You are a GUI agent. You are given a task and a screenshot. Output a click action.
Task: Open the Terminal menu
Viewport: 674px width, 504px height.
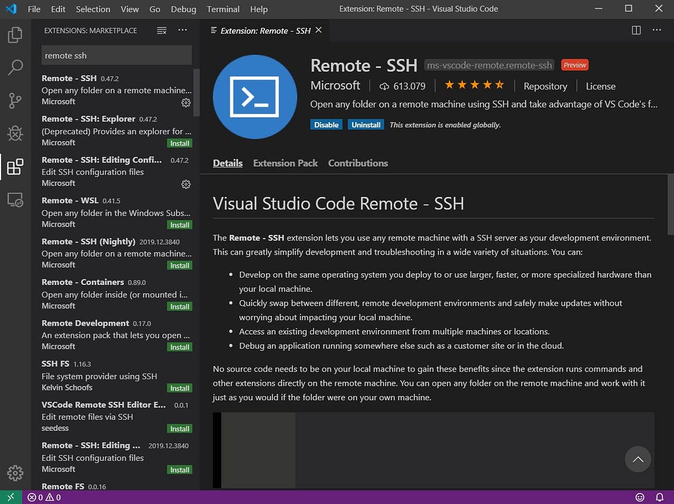tap(222, 9)
